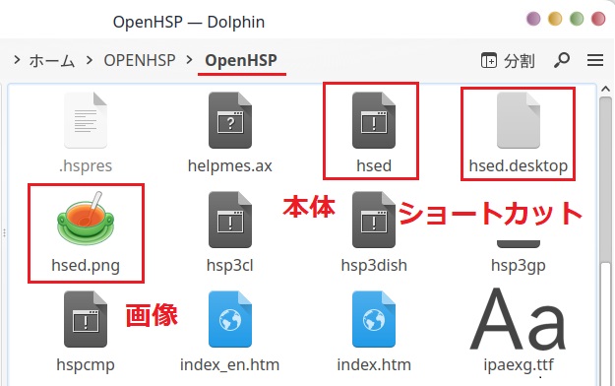Select the index.htm web page icon
The width and height of the screenshot is (615, 386).
click(374, 319)
